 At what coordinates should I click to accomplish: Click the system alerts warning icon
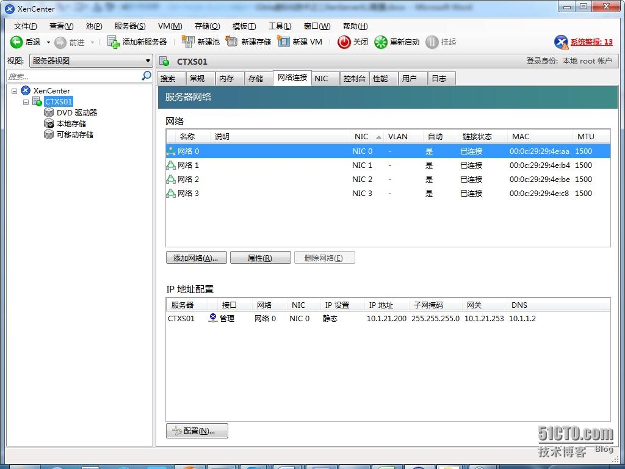(562, 42)
